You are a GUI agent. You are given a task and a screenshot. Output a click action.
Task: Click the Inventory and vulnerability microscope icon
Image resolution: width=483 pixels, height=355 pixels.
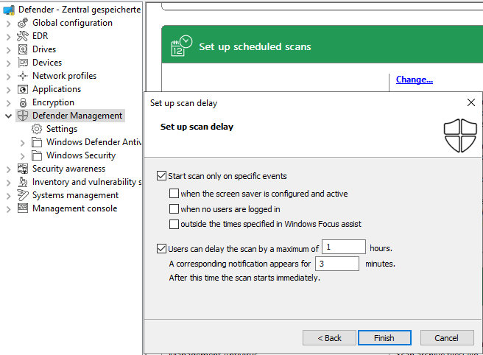[x=23, y=182]
